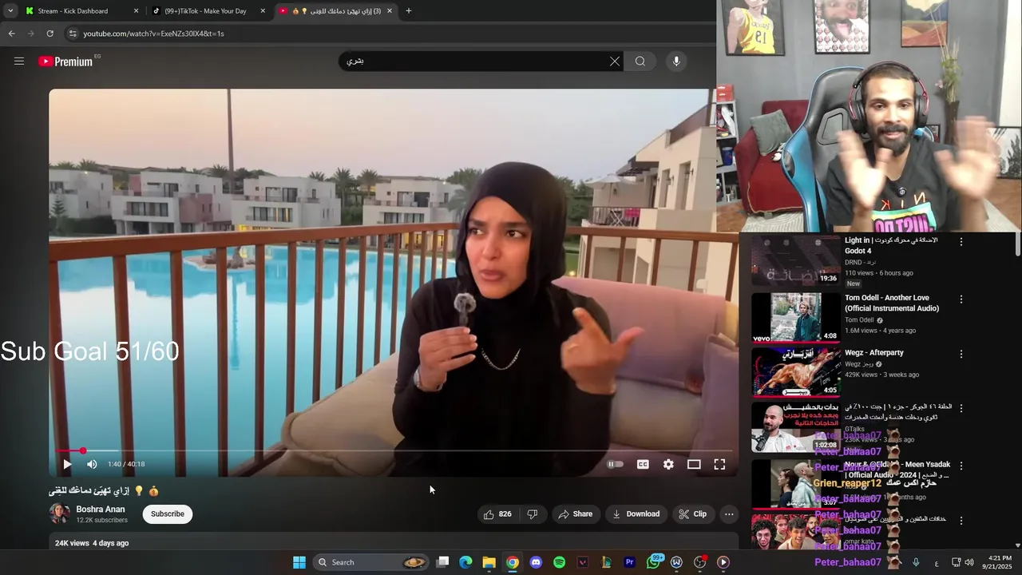Viewport: 1022px width, 575px height.
Task: Open Light in Godot 4 video thumbnail
Action: [x=794, y=260]
